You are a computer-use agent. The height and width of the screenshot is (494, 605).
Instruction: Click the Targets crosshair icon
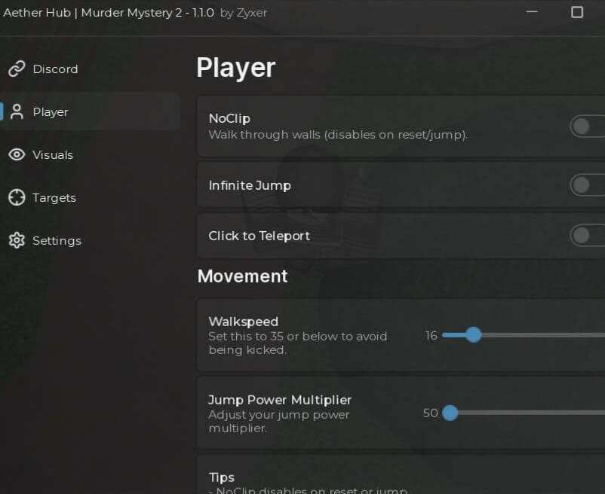[x=17, y=197]
